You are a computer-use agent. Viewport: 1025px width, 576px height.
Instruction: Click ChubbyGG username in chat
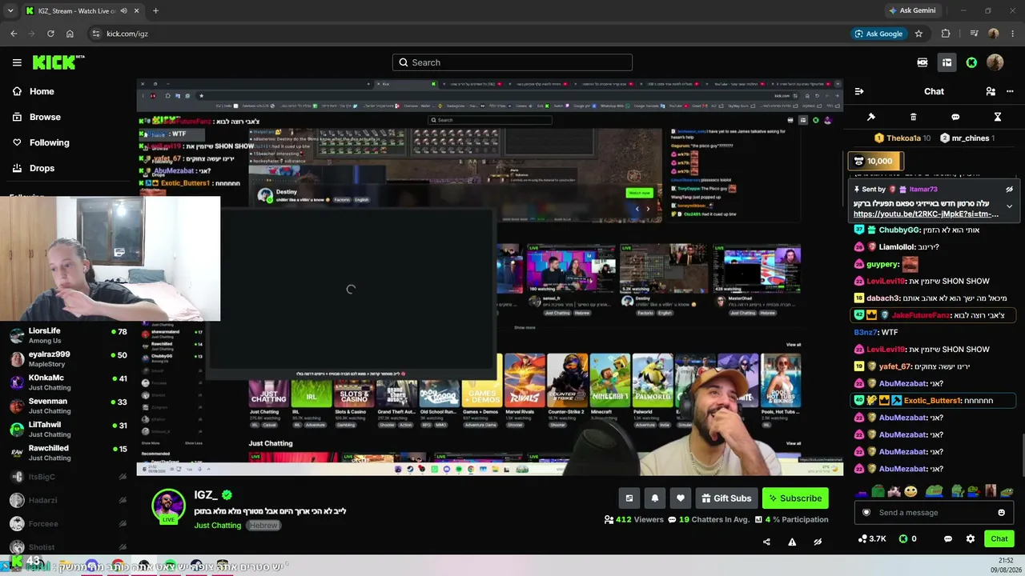tap(898, 230)
